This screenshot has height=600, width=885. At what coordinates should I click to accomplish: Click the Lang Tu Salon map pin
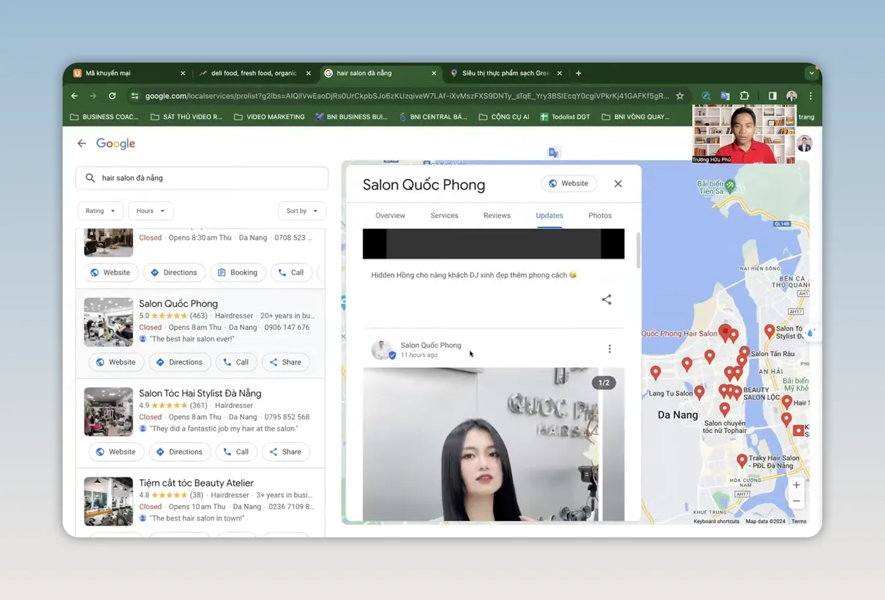(x=700, y=392)
